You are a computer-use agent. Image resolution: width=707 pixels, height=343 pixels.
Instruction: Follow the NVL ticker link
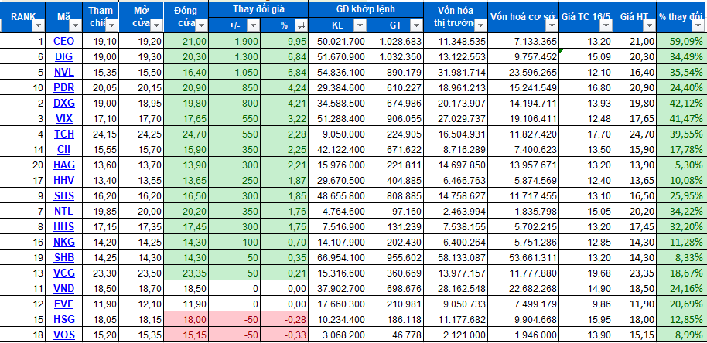click(x=63, y=73)
